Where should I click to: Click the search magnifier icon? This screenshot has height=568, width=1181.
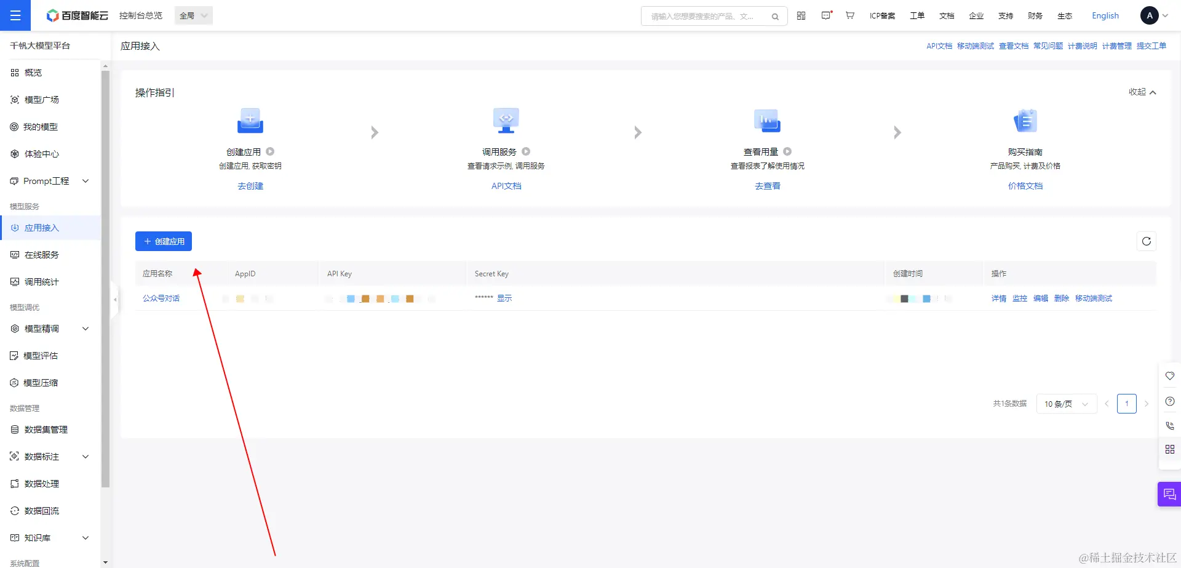[775, 17]
